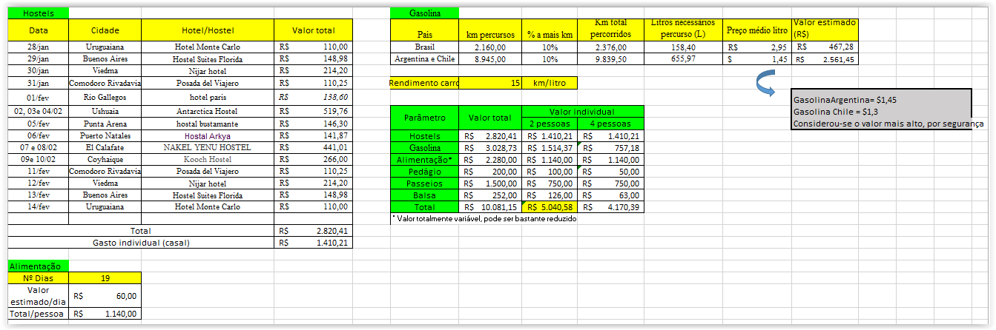Screen dimensions: 996x330
Task: Select the blue curved arrow shape
Action: coord(767,84)
